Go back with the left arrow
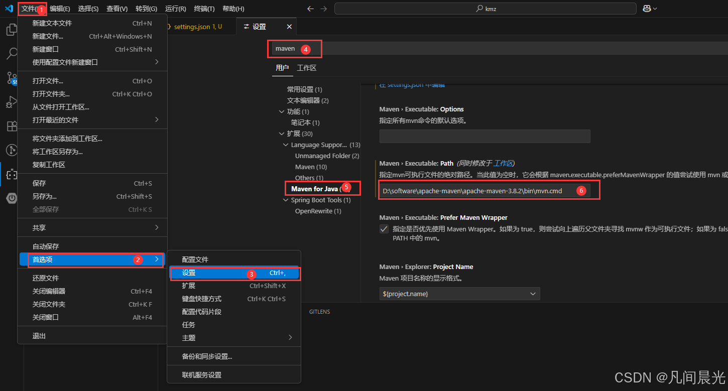Image resolution: width=728 pixels, height=391 pixels. [x=310, y=9]
